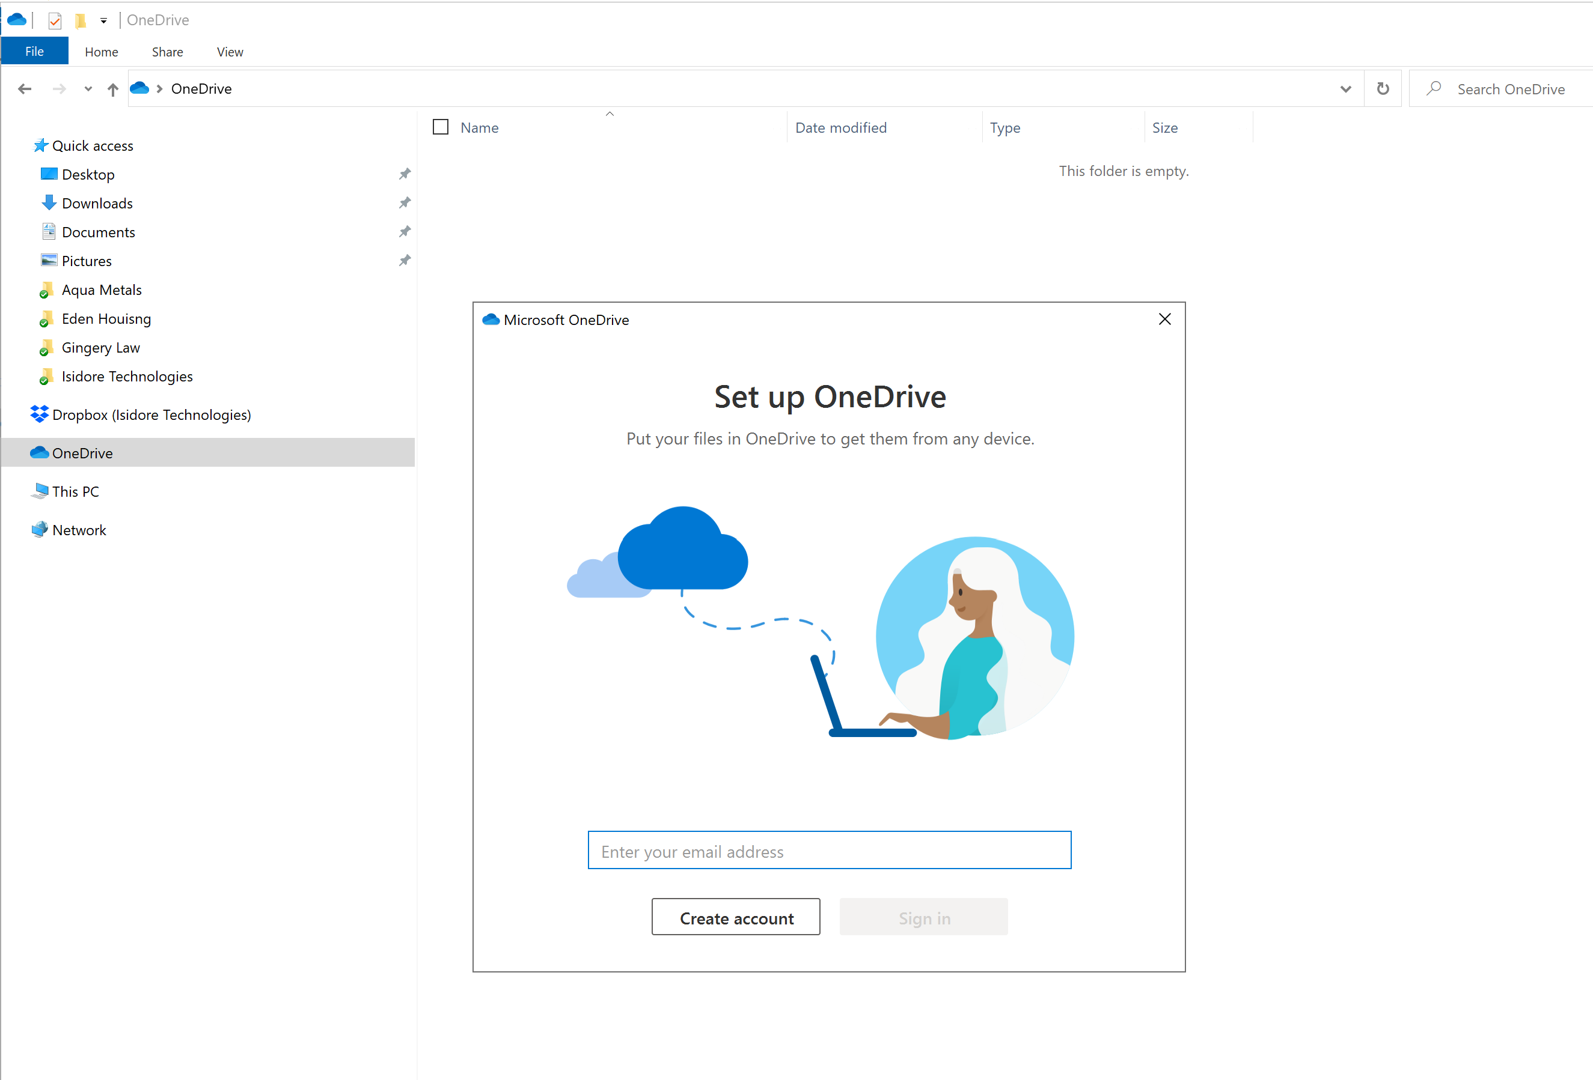
Task: Click the Refresh button in address bar
Action: click(x=1383, y=89)
